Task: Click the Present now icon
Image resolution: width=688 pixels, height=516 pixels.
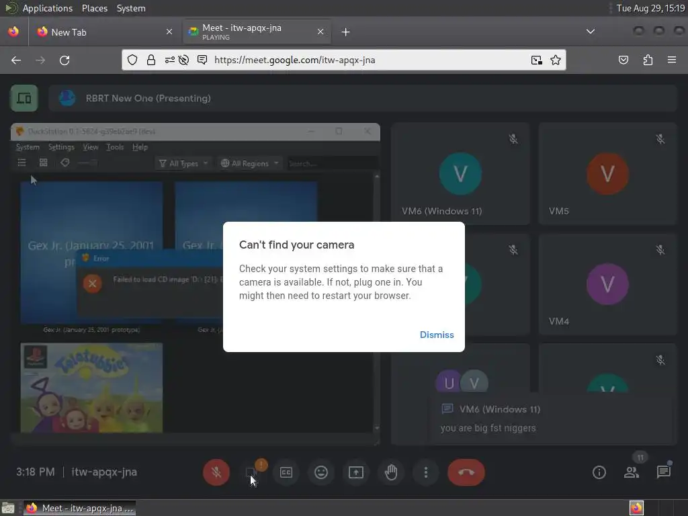Action: coord(356,472)
